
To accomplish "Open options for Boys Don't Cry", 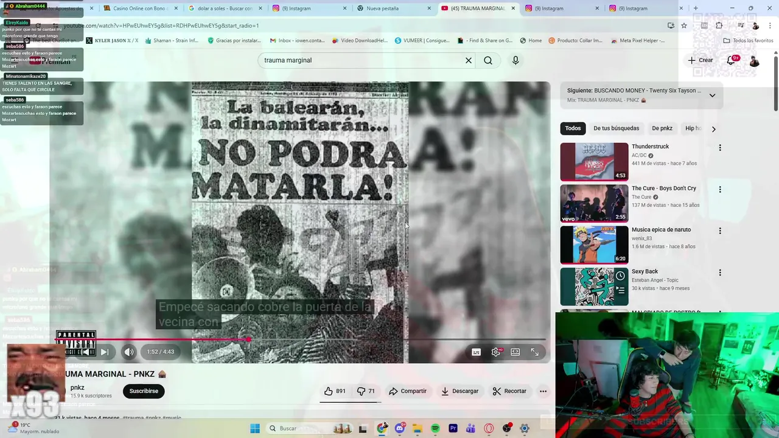I will pyautogui.click(x=720, y=190).
